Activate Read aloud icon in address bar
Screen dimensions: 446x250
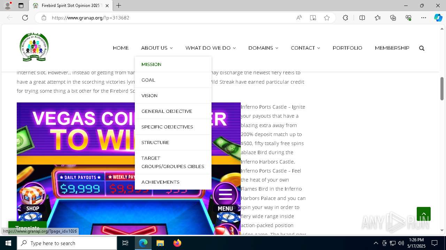pyautogui.click(x=299, y=18)
